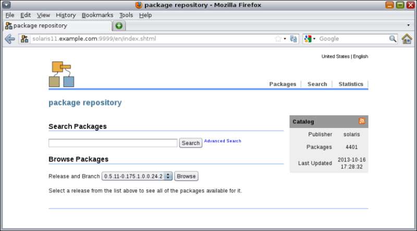This screenshot has height=231, width=417.
Task: Click the English language link
Action: 360,56
